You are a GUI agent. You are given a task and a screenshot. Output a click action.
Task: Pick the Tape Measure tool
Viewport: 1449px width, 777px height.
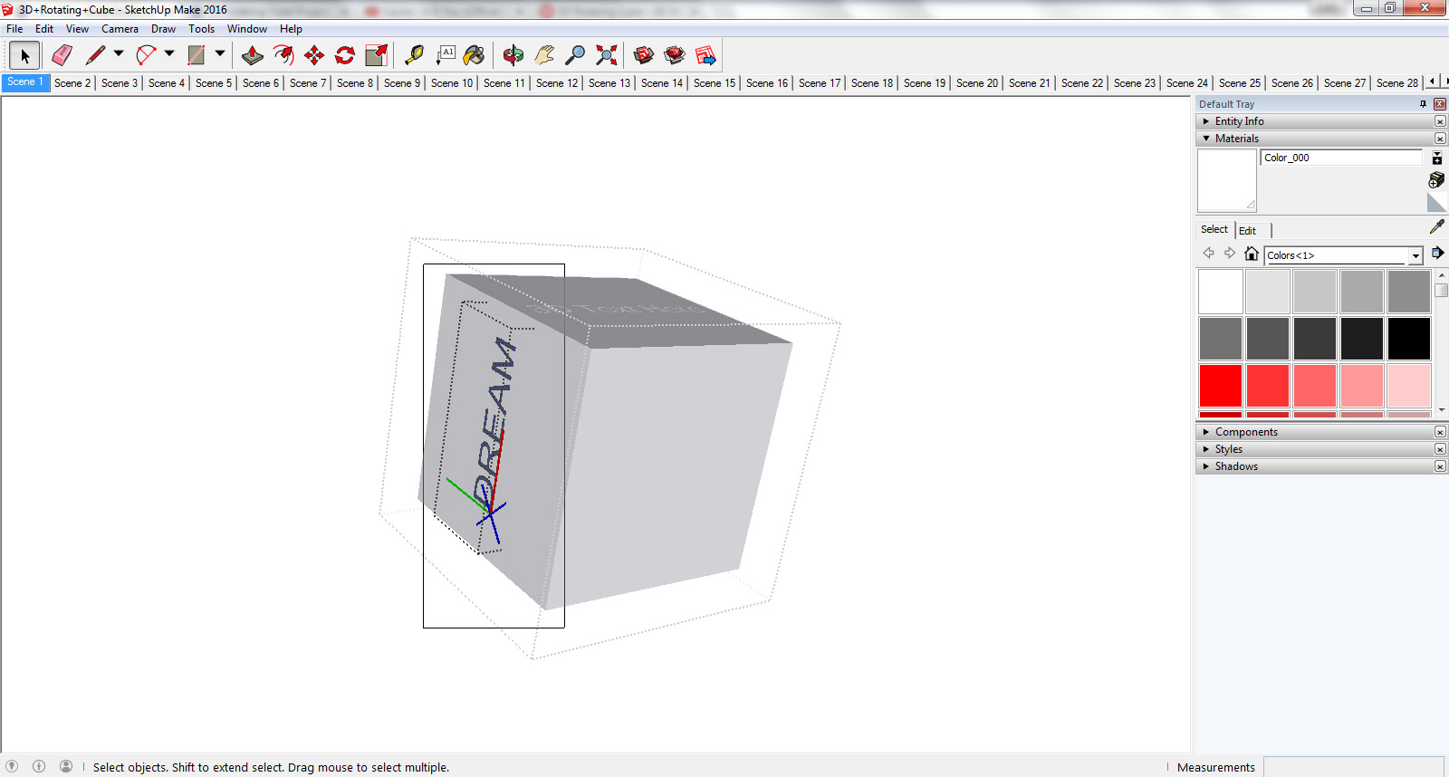414,55
